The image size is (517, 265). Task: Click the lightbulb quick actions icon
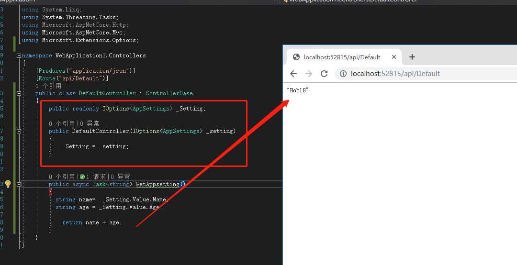click(8, 184)
